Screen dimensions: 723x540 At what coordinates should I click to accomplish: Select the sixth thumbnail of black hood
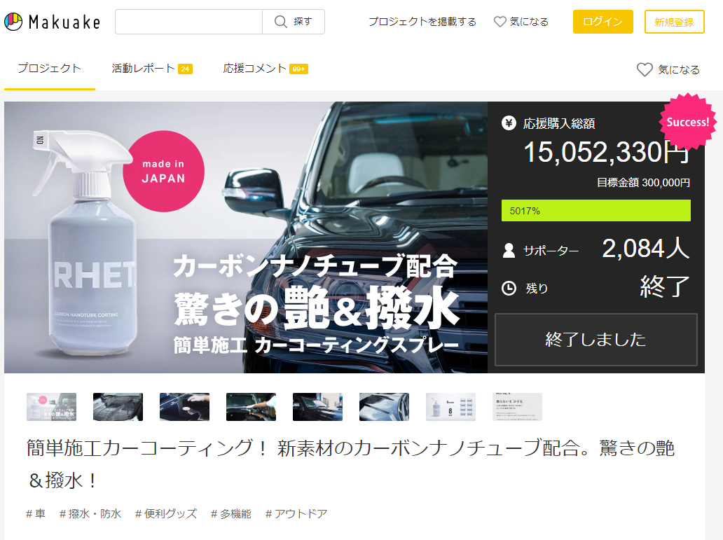(384, 407)
